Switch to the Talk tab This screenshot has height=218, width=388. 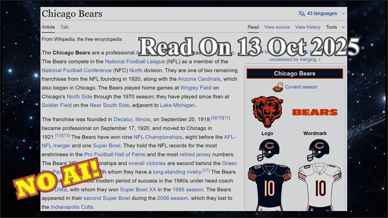[x=65, y=27]
